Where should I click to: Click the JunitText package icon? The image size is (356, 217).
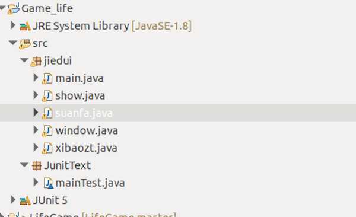point(36,165)
